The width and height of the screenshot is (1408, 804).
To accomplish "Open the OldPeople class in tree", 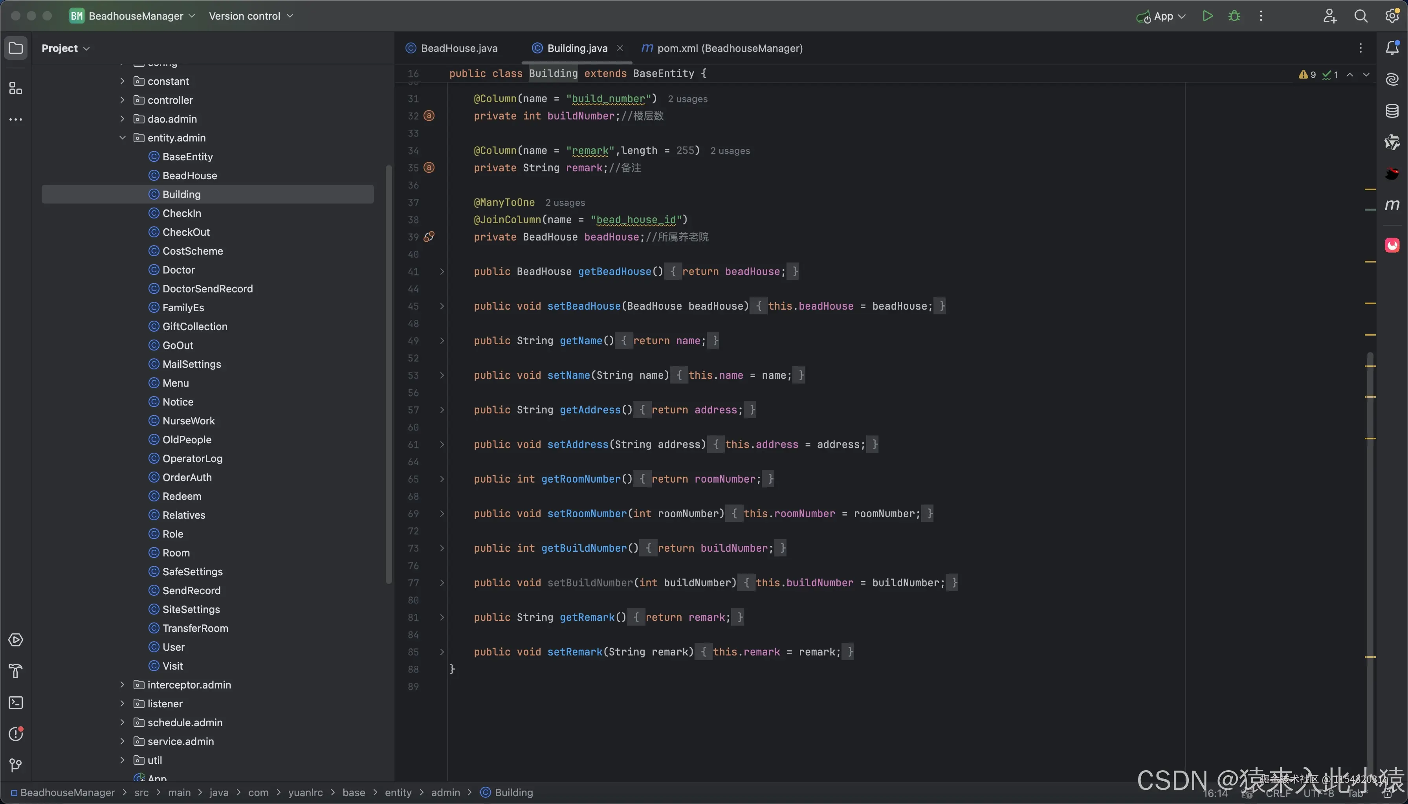I will [187, 440].
